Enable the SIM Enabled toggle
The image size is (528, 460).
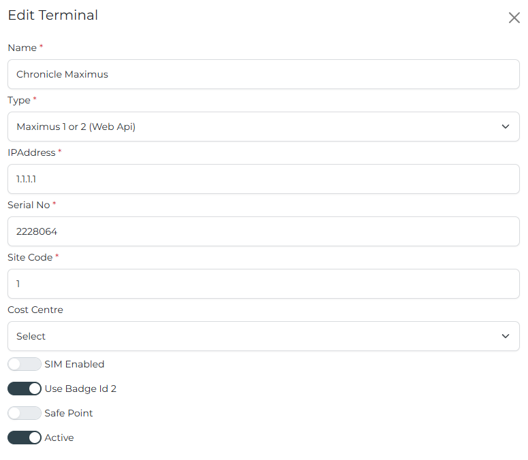[25, 364]
